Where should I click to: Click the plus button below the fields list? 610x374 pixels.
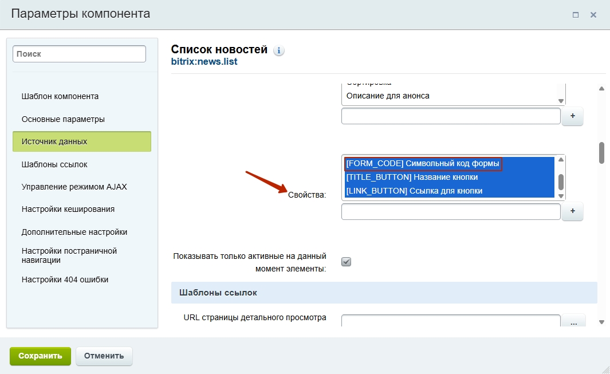click(x=572, y=116)
